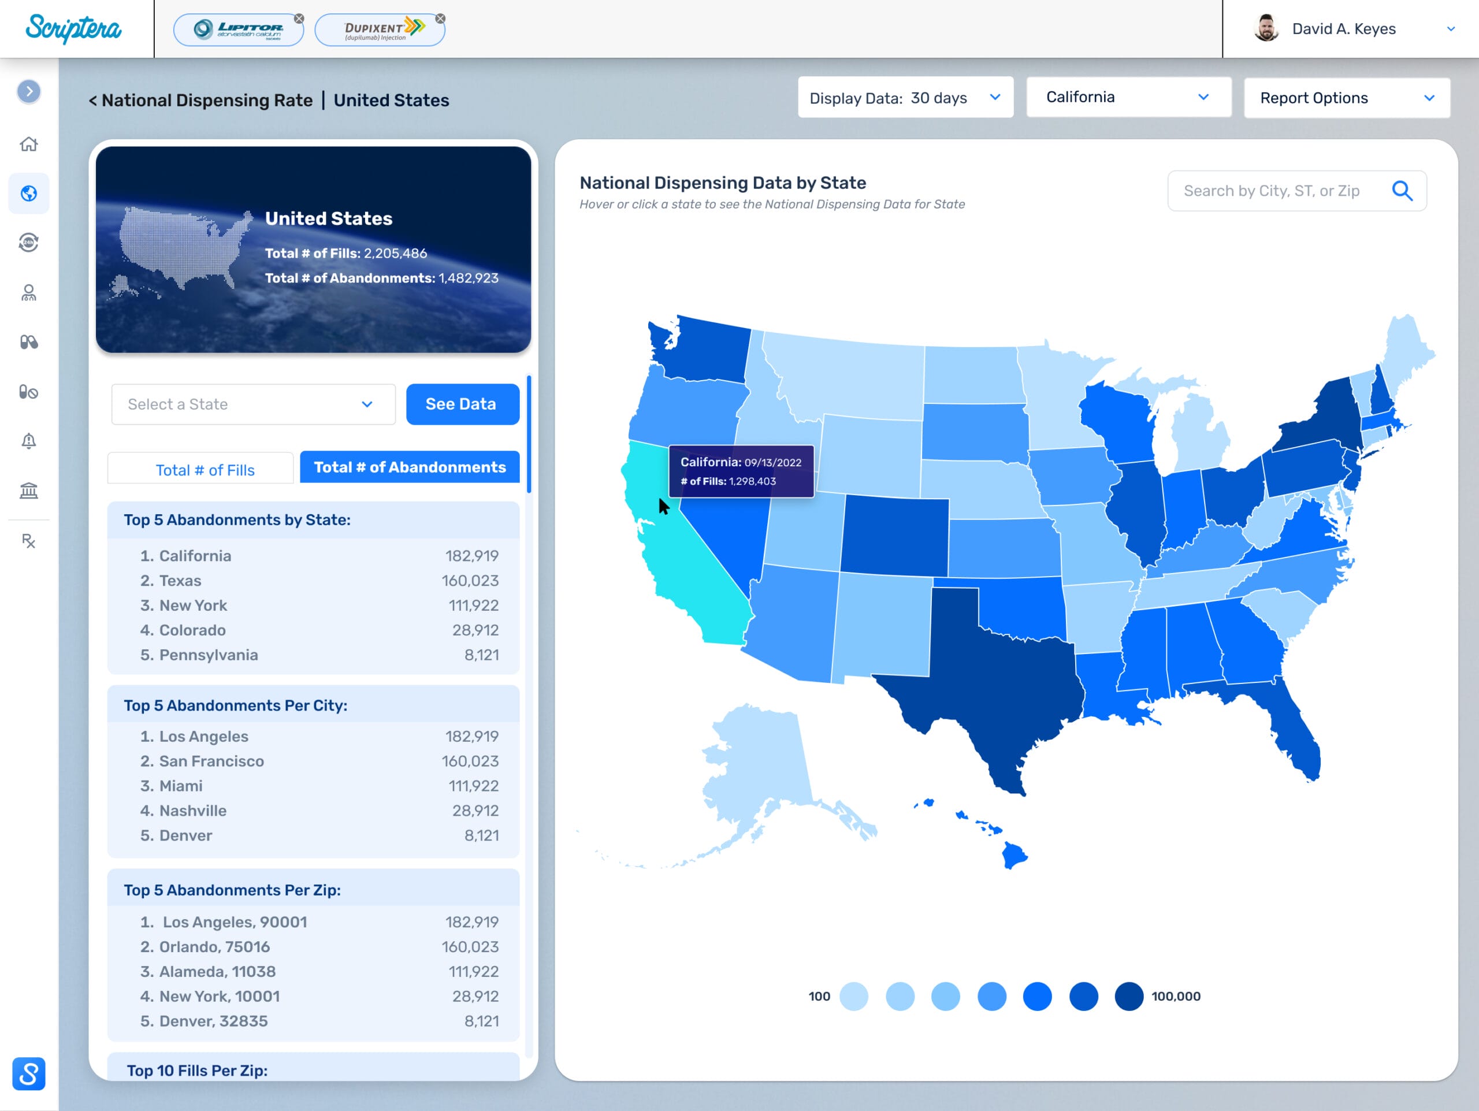The image size is (1479, 1111).
Task: Remove the Dupixent drug chip
Action: tap(440, 18)
